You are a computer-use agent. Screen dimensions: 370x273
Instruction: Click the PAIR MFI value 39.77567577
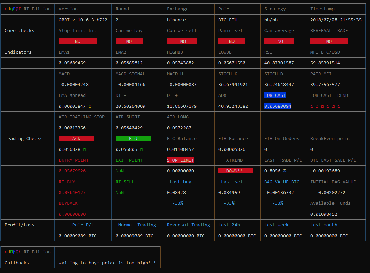click(325, 85)
